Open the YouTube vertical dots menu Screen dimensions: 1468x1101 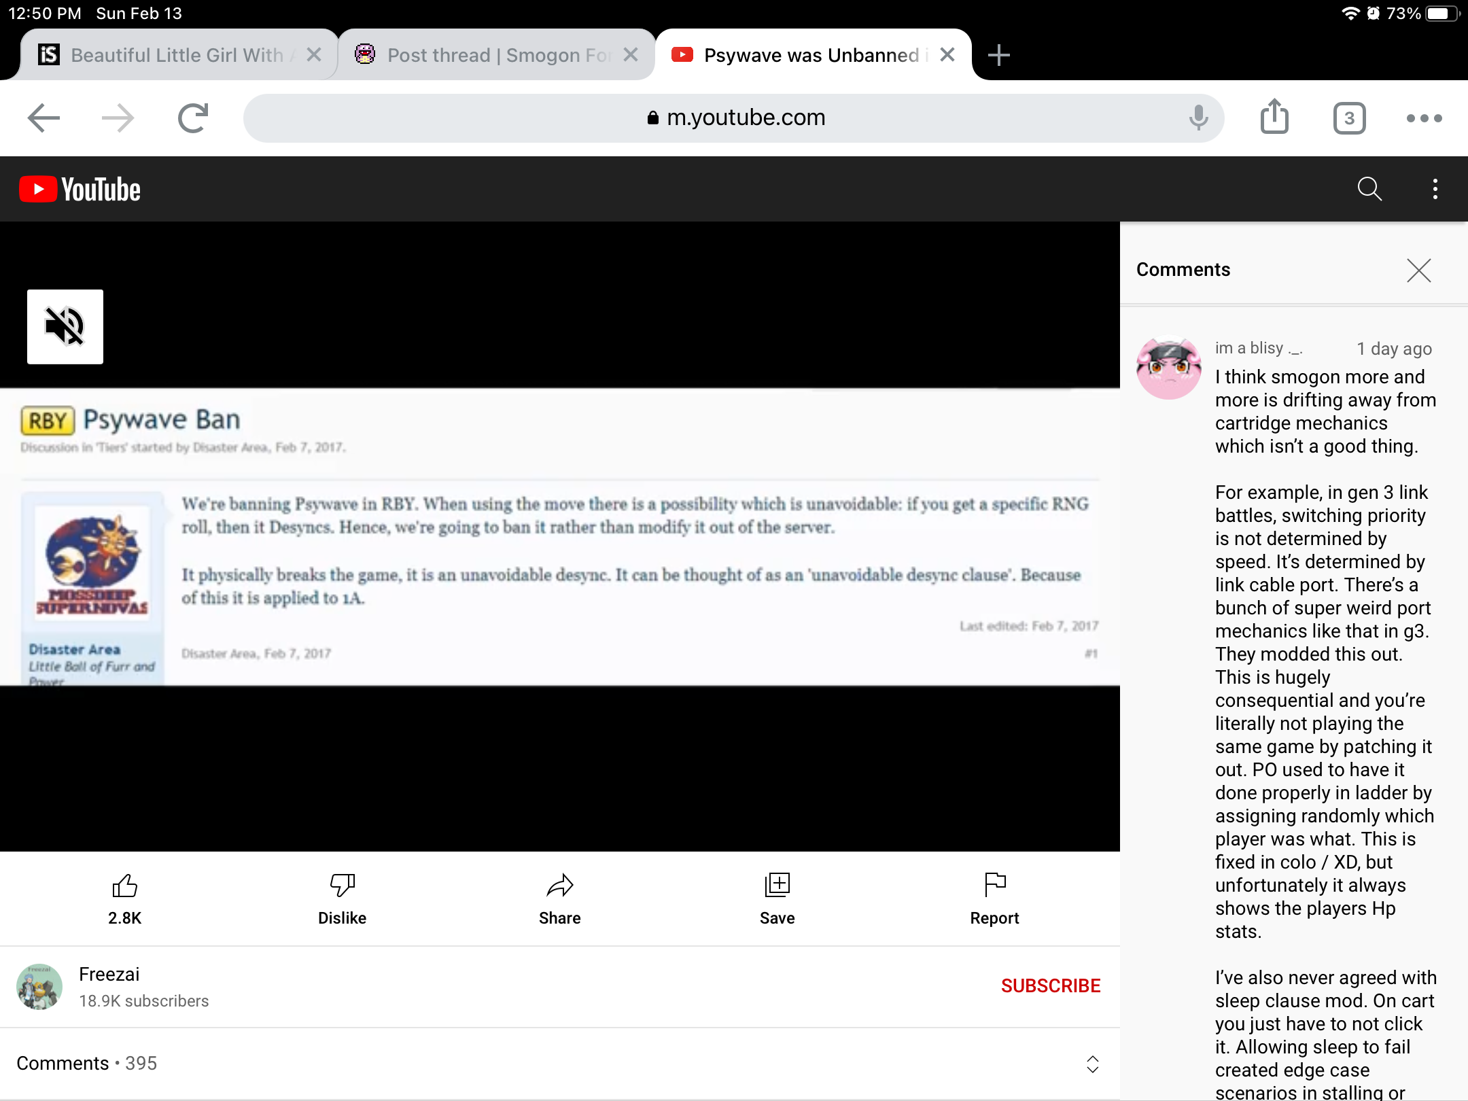tap(1435, 189)
